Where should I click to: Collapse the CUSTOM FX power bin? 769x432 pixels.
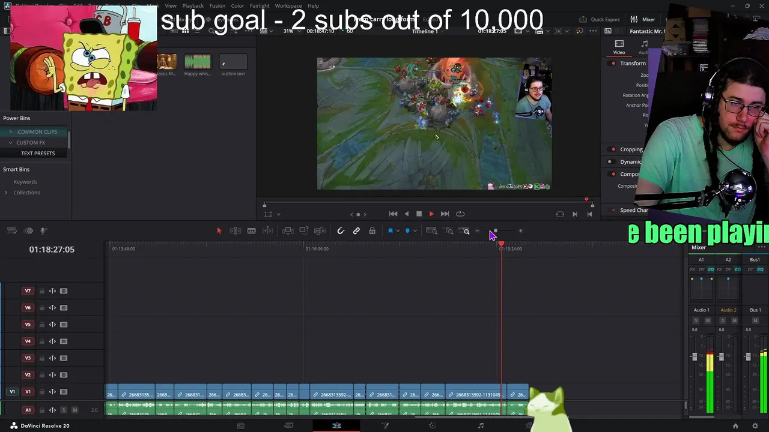10,142
